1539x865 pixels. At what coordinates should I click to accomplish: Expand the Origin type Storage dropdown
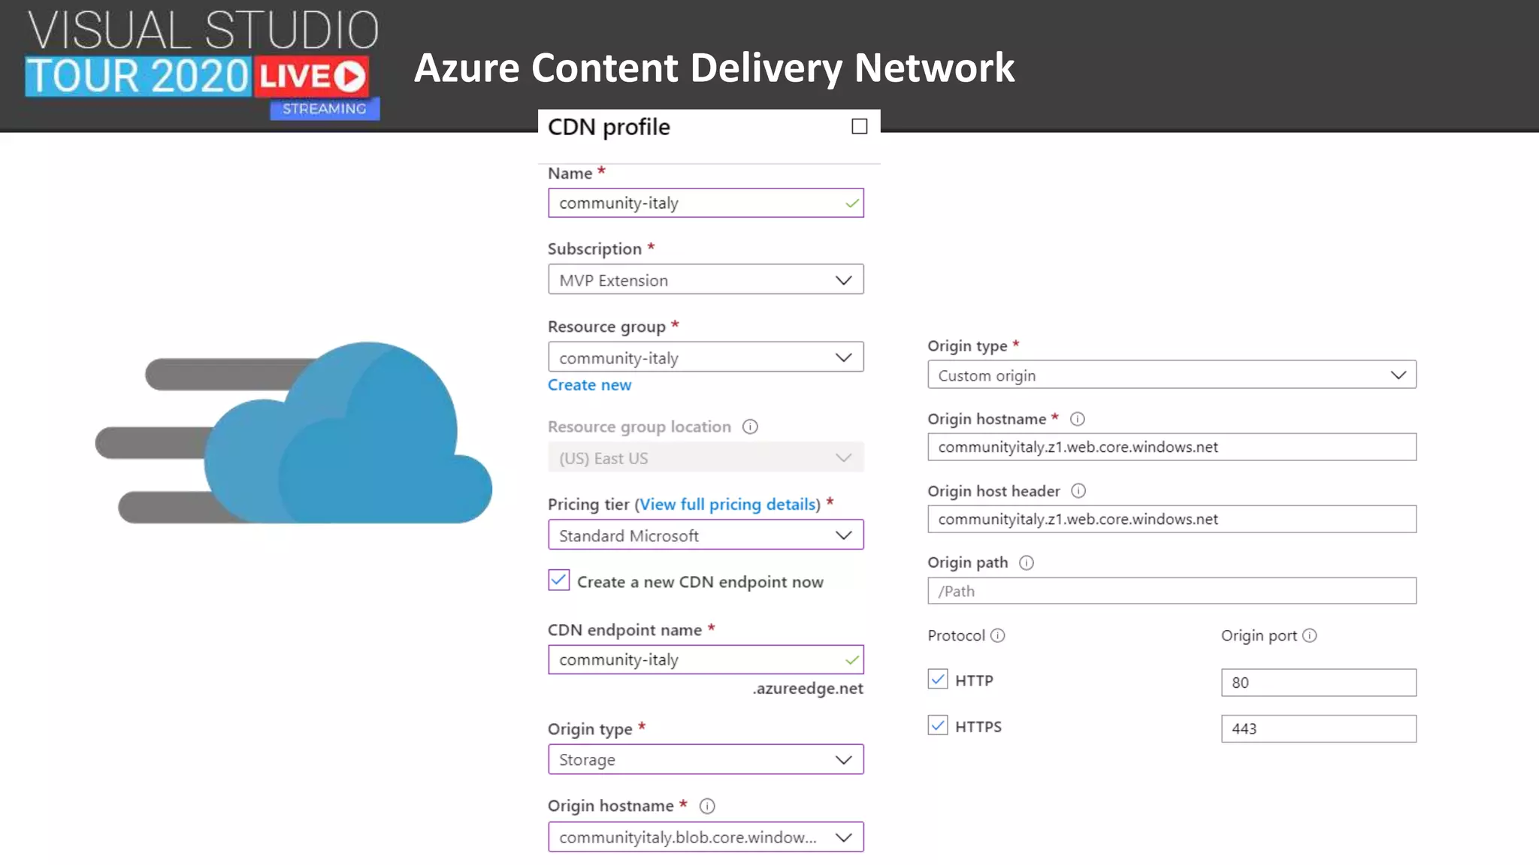click(x=706, y=760)
